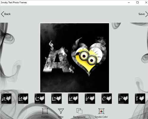Save the smoky photo frame
Viewport: 148px width, 119px height.
pyautogui.click(x=143, y=14)
